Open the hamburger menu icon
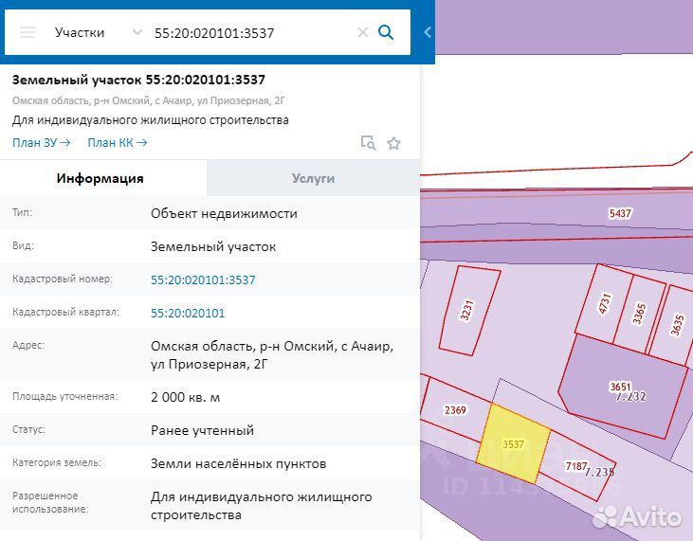The image size is (693, 541). pos(27,32)
